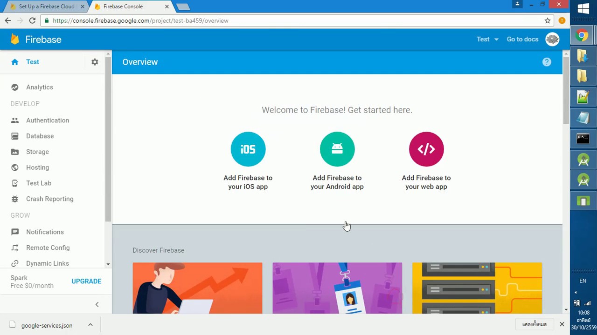Open the Storage section
Image resolution: width=597 pixels, height=335 pixels.
click(x=37, y=152)
